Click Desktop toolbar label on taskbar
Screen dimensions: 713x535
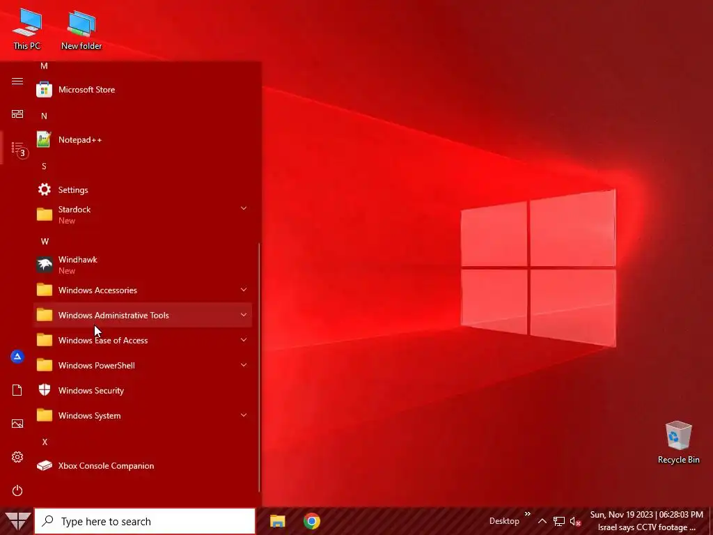coord(504,521)
